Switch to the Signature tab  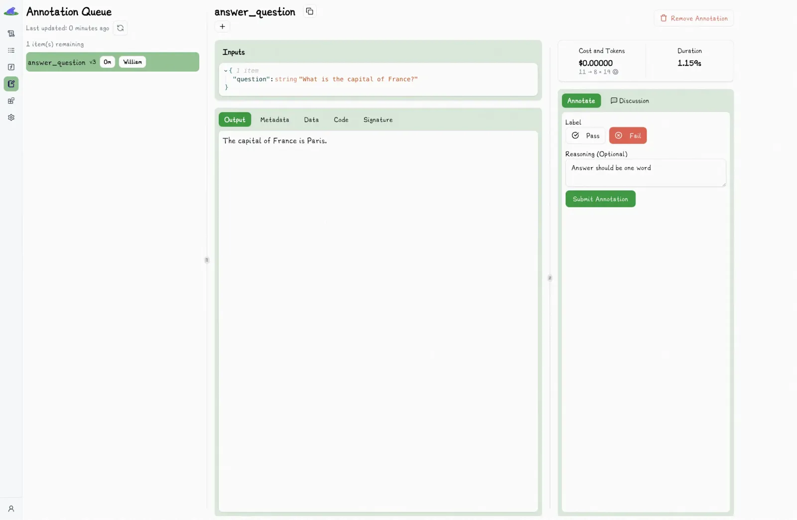378,120
